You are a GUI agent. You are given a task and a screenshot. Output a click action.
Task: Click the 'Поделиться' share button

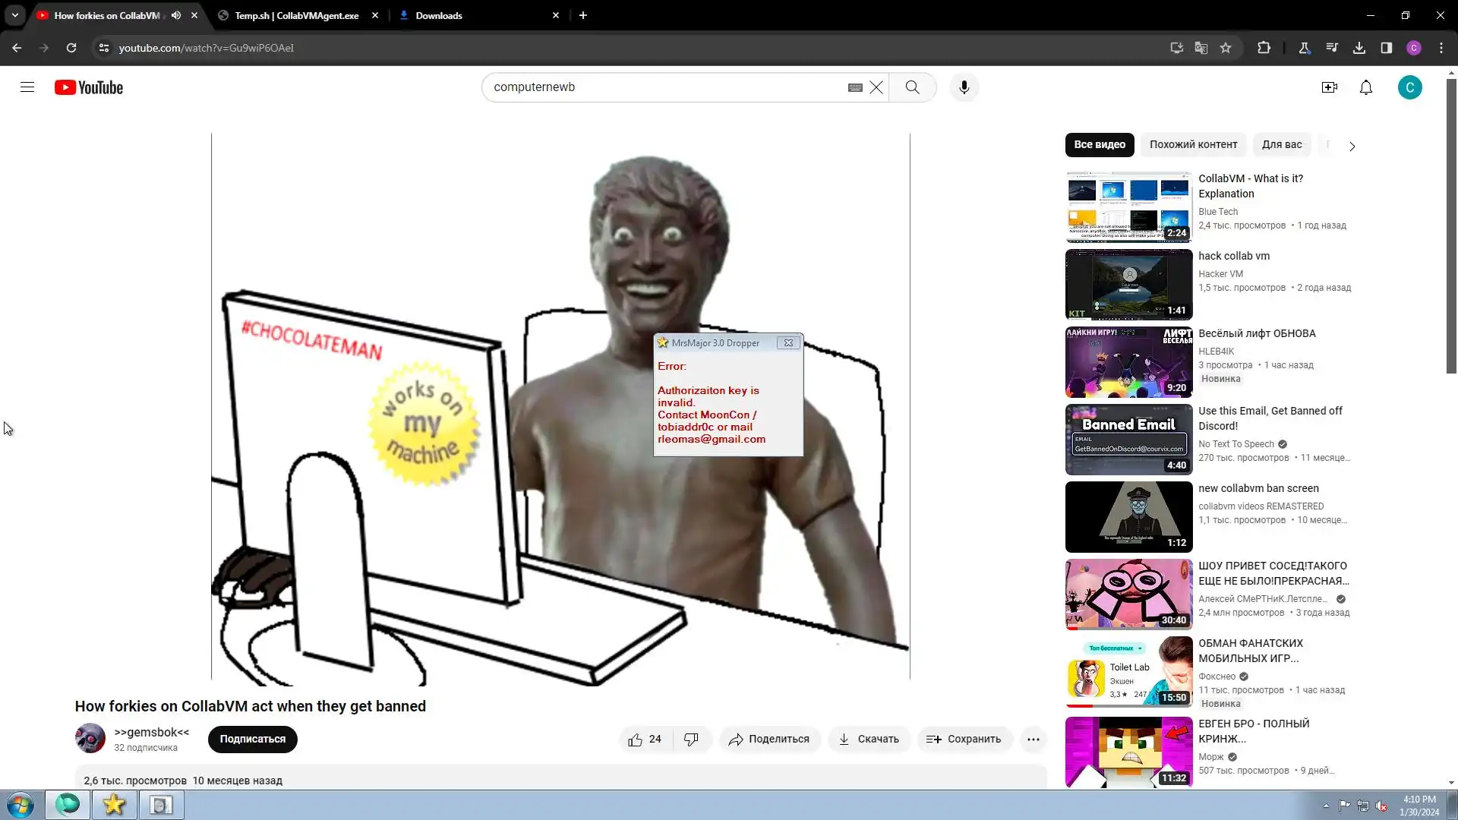[768, 739]
